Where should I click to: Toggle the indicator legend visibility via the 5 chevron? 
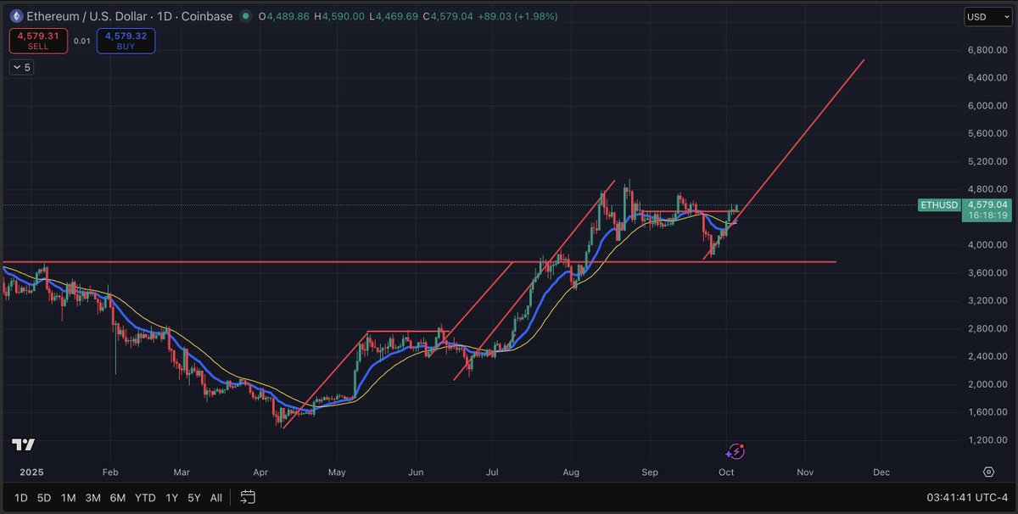[x=20, y=67]
